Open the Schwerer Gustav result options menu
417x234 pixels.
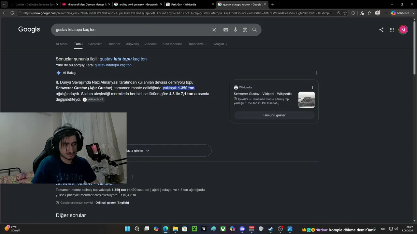click(133, 177)
